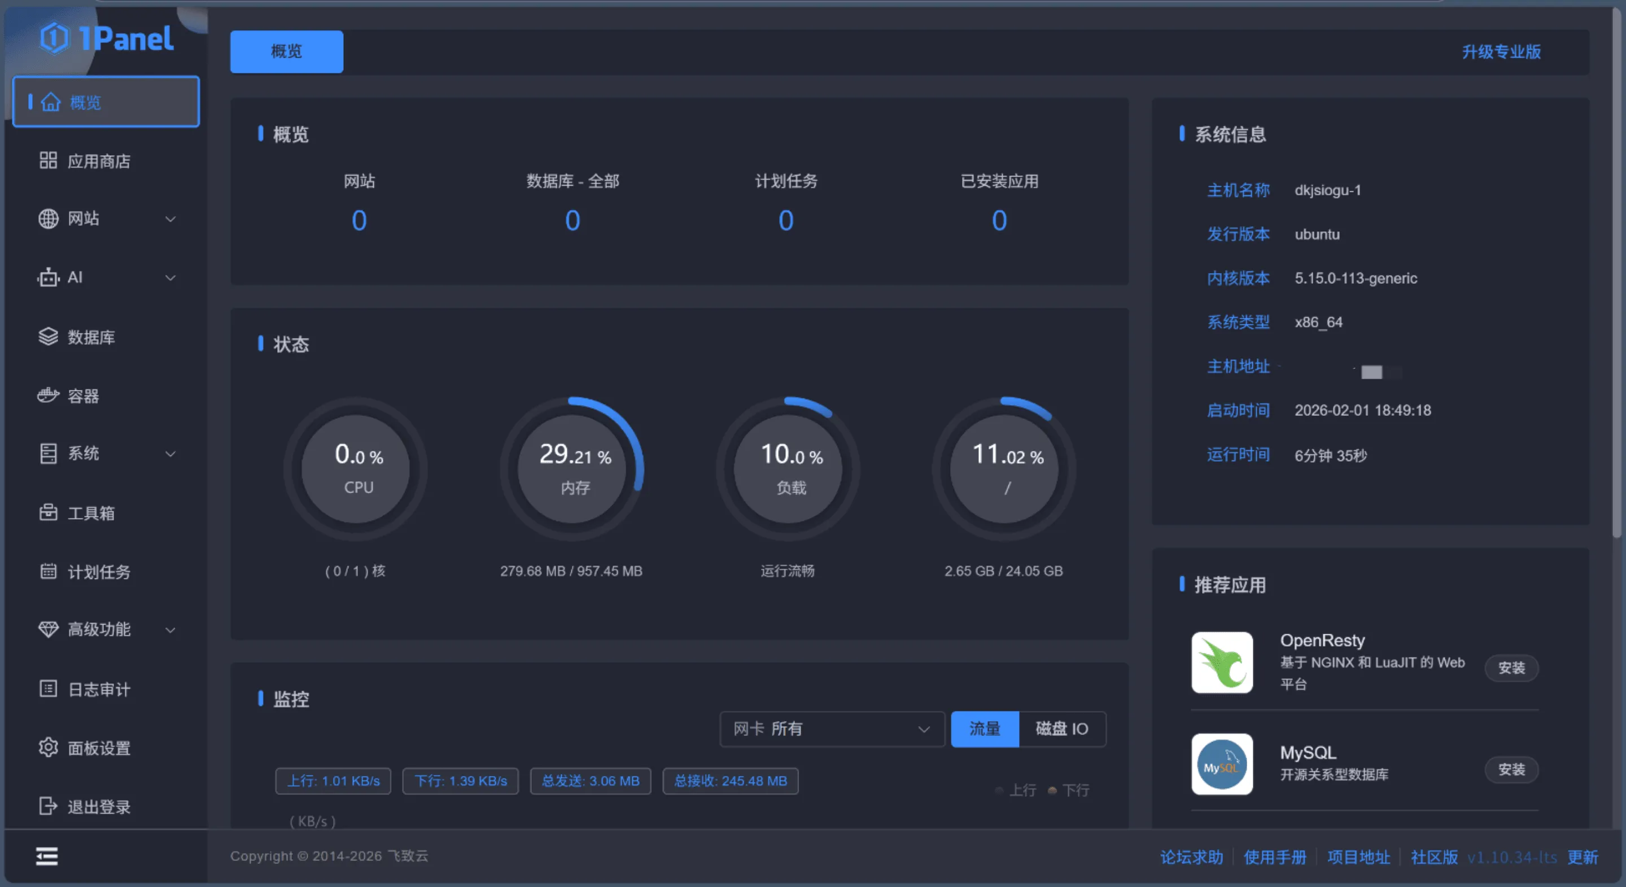Click 升级专业版 link
This screenshot has width=1626, height=887.
pos(1502,52)
